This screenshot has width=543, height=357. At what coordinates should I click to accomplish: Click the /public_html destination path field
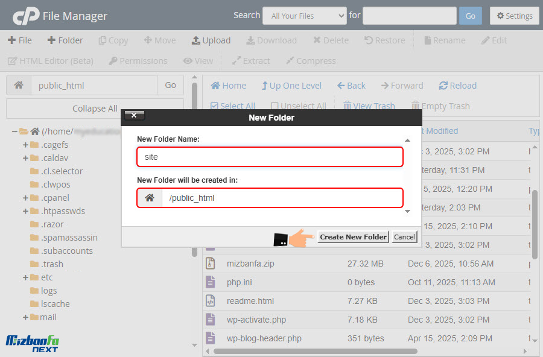coord(281,198)
